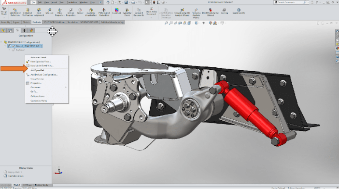
Task: Click the Print icon in title toolbar
Action: tap(133, 2)
